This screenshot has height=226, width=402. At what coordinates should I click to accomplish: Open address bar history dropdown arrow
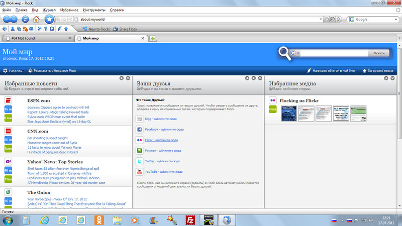[x=321, y=19]
